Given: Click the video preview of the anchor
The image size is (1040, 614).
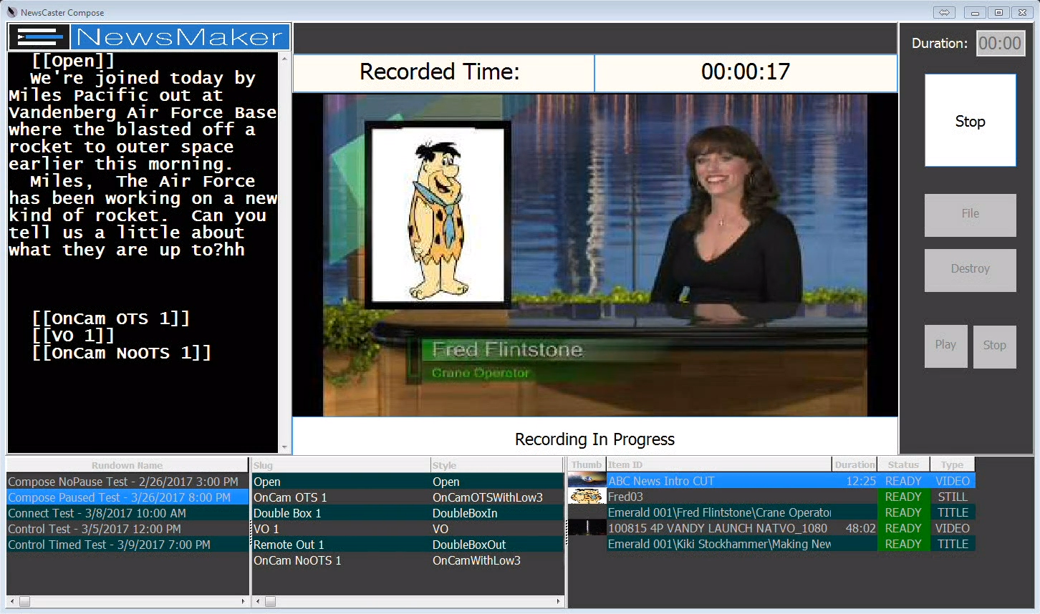Looking at the screenshot, I should point(594,255).
